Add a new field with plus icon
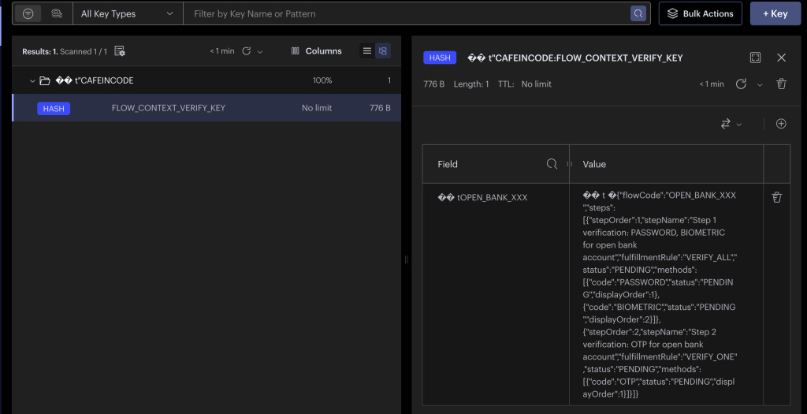Viewport: 807px width, 414px height. [781, 124]
